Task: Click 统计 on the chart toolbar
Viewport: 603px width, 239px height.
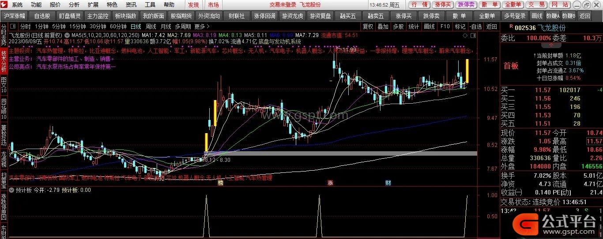Action: coord(414,26)
